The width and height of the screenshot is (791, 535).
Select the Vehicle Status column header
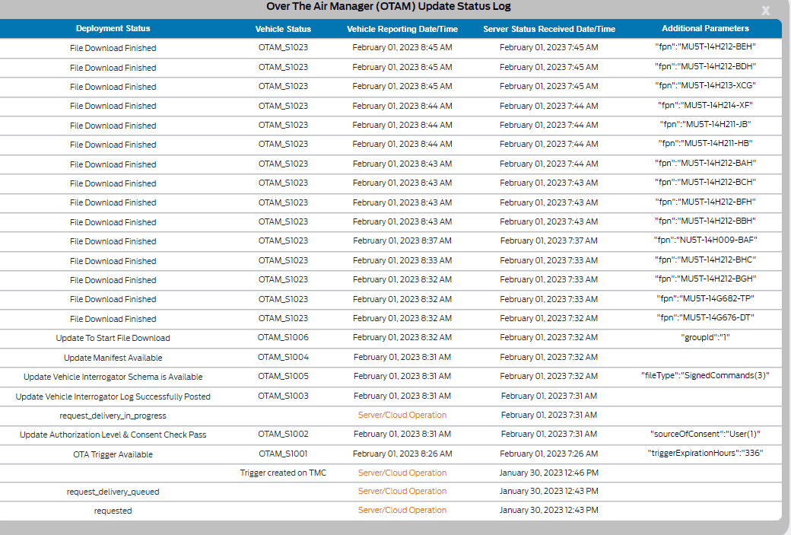click(x=283, y=29)
